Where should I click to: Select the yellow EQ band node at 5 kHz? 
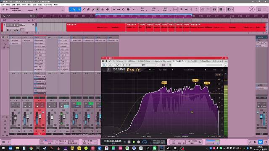tap(195, 80)
